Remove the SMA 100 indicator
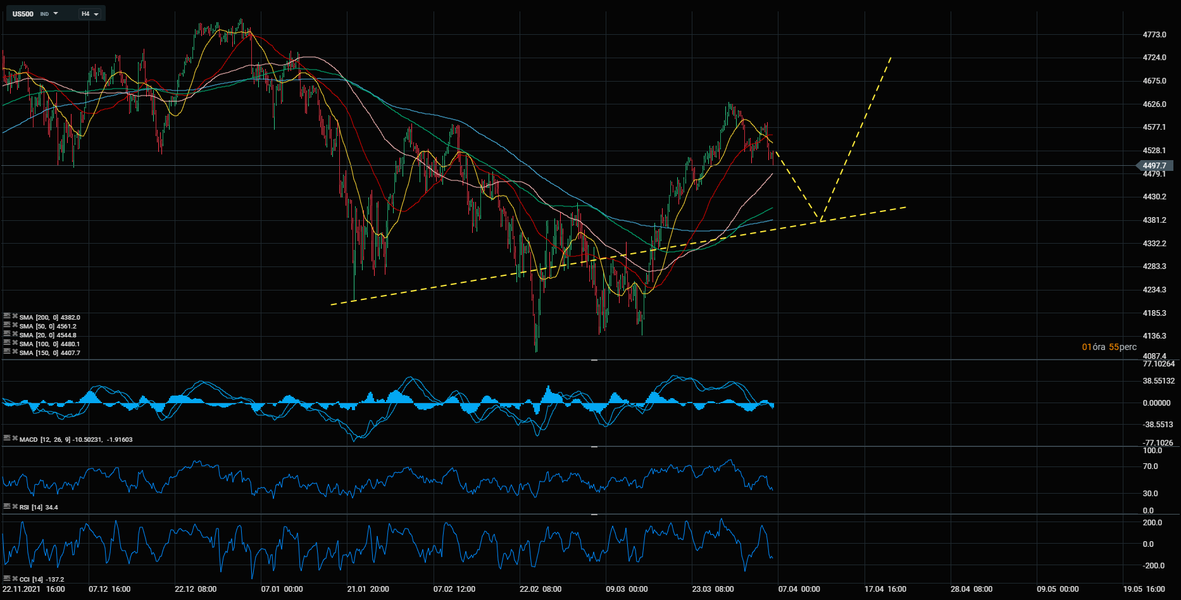 (x=15, y=342)
